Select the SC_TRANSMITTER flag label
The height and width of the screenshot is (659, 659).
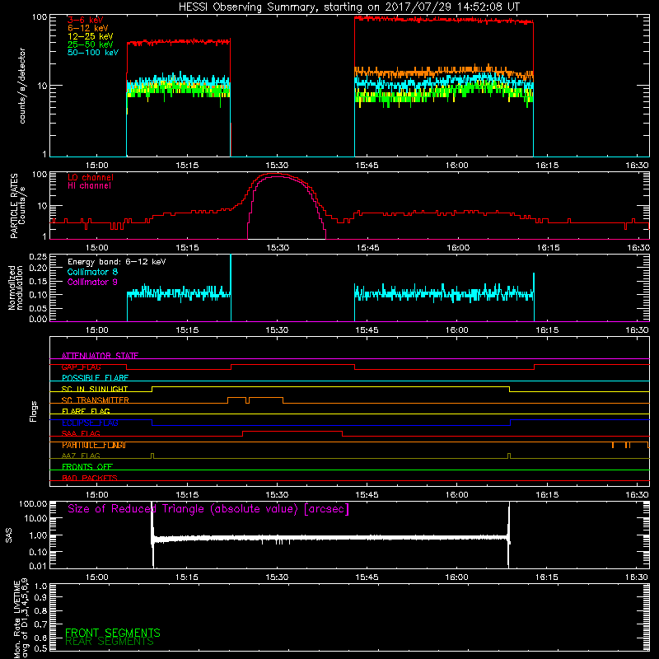coord(95,400)
